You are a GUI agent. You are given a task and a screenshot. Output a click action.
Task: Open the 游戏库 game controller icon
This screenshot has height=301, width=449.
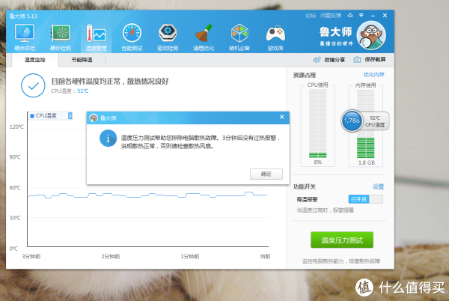click(275, 37)
